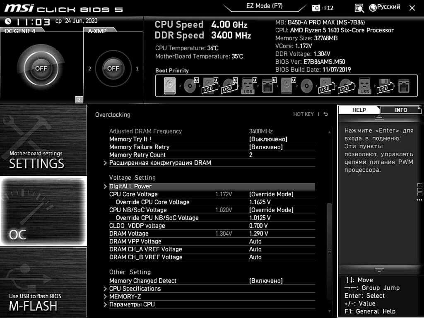The width and height of the screenshot is (424, 318).
Task: Click the back arrow next to HOT KEY
Action: [326, 114]
